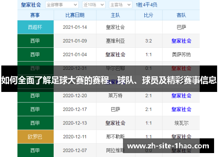Click home team 皇家社会 in 2021-01-04 row
The image size is (218, 157).
[116, 55]
